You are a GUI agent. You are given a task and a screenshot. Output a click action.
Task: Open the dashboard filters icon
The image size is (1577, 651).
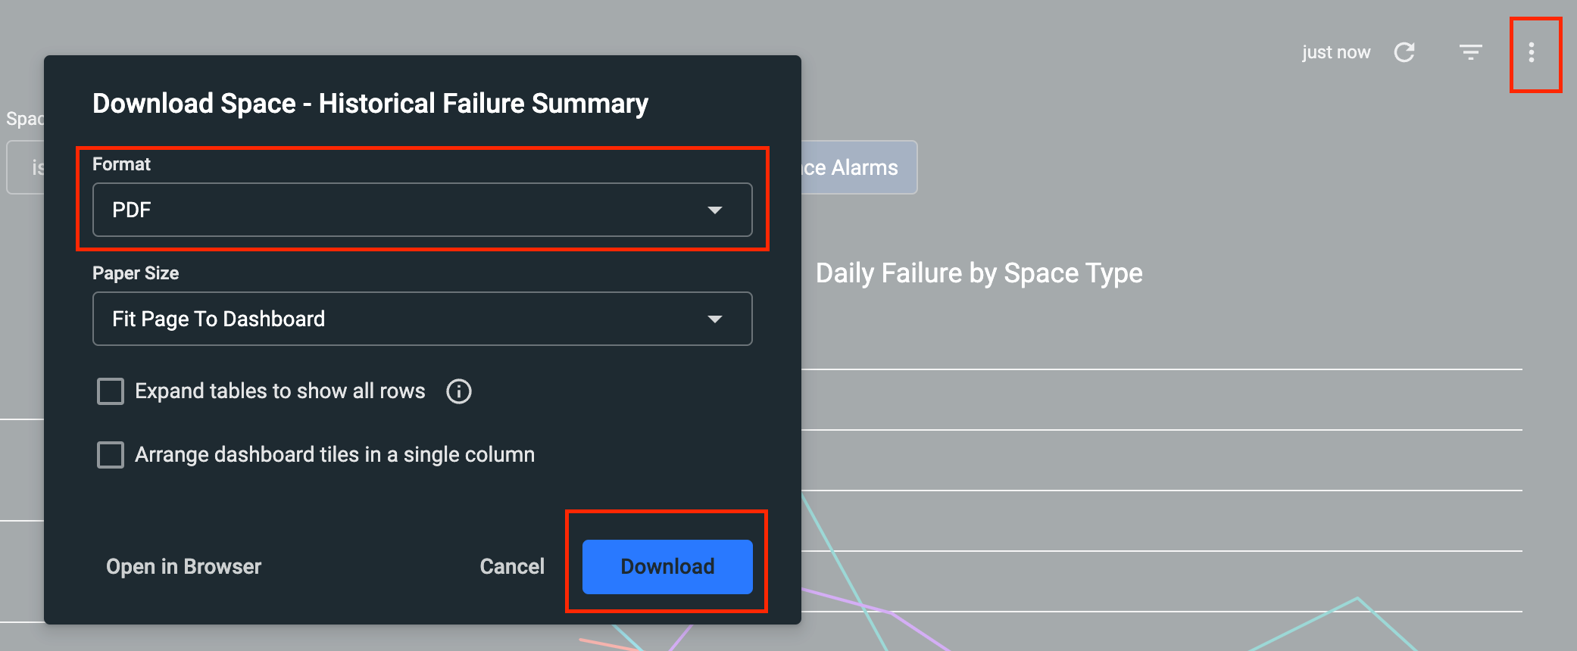pos(1470,52)
